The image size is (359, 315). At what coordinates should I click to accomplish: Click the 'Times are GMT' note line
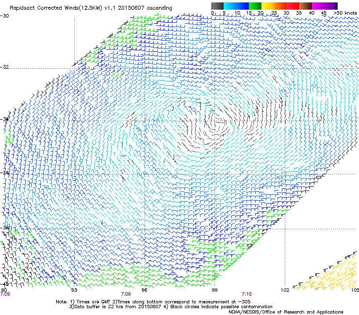153,302
